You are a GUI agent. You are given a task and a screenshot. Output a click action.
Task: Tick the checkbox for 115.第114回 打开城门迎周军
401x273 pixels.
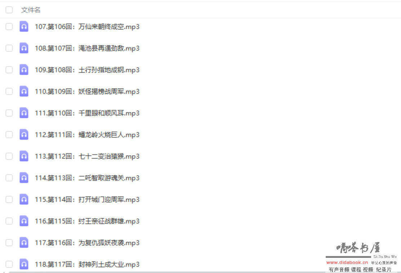(x=9, y=200)
